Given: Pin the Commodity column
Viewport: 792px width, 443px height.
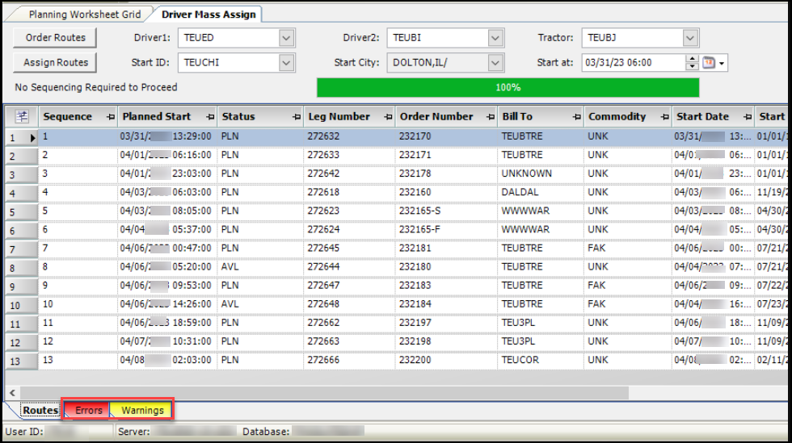Looking at the screenshot, I should click(664, 117).
